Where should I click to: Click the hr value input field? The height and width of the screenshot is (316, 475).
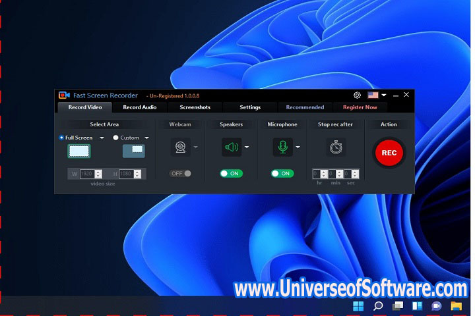pyautogui.click(x=317, y=174)
